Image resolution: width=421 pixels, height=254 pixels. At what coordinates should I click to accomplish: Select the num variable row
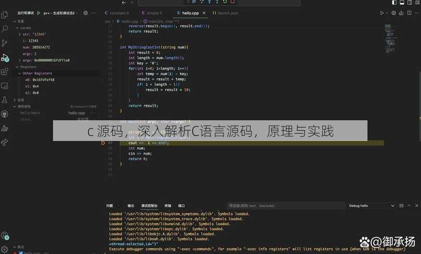tap(56, 47)
